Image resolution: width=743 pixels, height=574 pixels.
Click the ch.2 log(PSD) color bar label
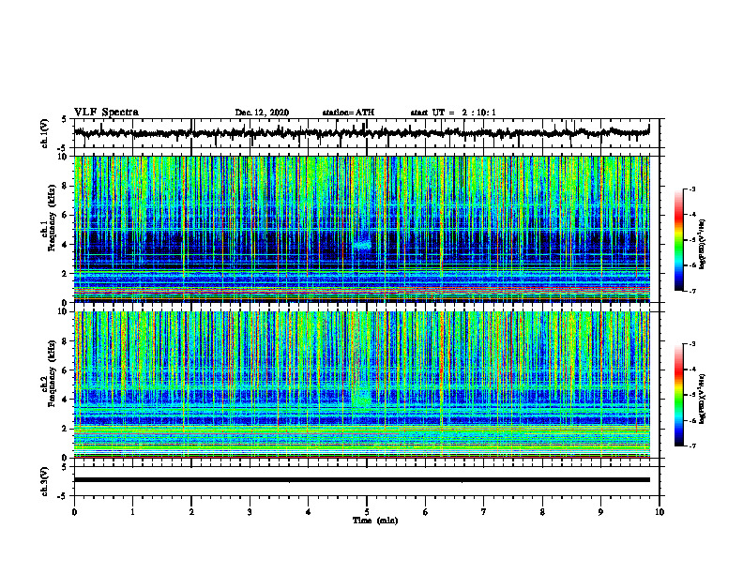pyautogui.click(x=703, y=400)
